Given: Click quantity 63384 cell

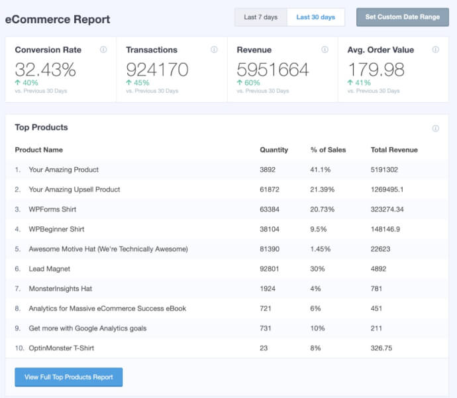Looking at the screenshot, I should (x=270, y=210).
